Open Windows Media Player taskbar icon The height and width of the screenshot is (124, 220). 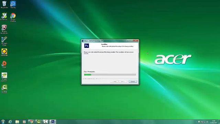coord(24,122)
